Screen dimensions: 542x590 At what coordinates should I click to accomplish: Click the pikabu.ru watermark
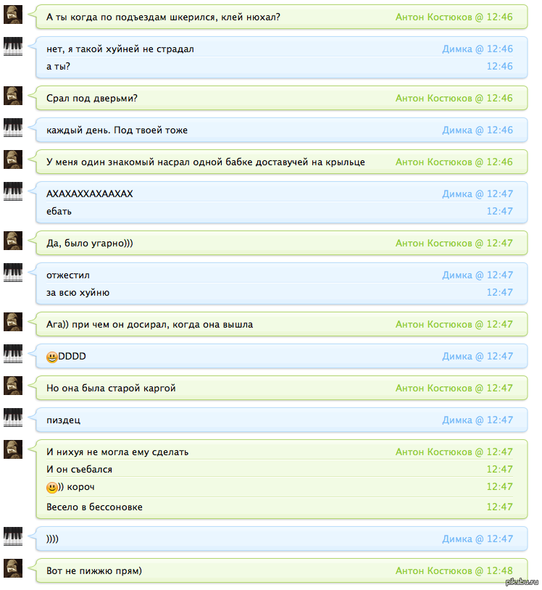[522, 582]
